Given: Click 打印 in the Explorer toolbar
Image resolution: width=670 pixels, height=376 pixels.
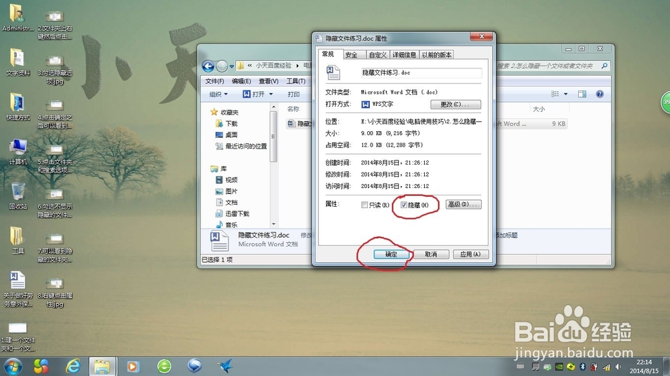Looking at the screenshot, I should 293,94.
